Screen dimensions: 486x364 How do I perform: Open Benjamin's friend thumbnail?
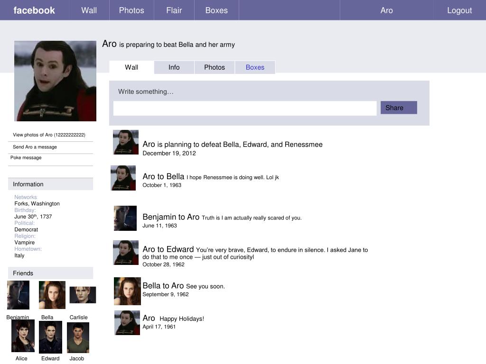pos(19,295)
